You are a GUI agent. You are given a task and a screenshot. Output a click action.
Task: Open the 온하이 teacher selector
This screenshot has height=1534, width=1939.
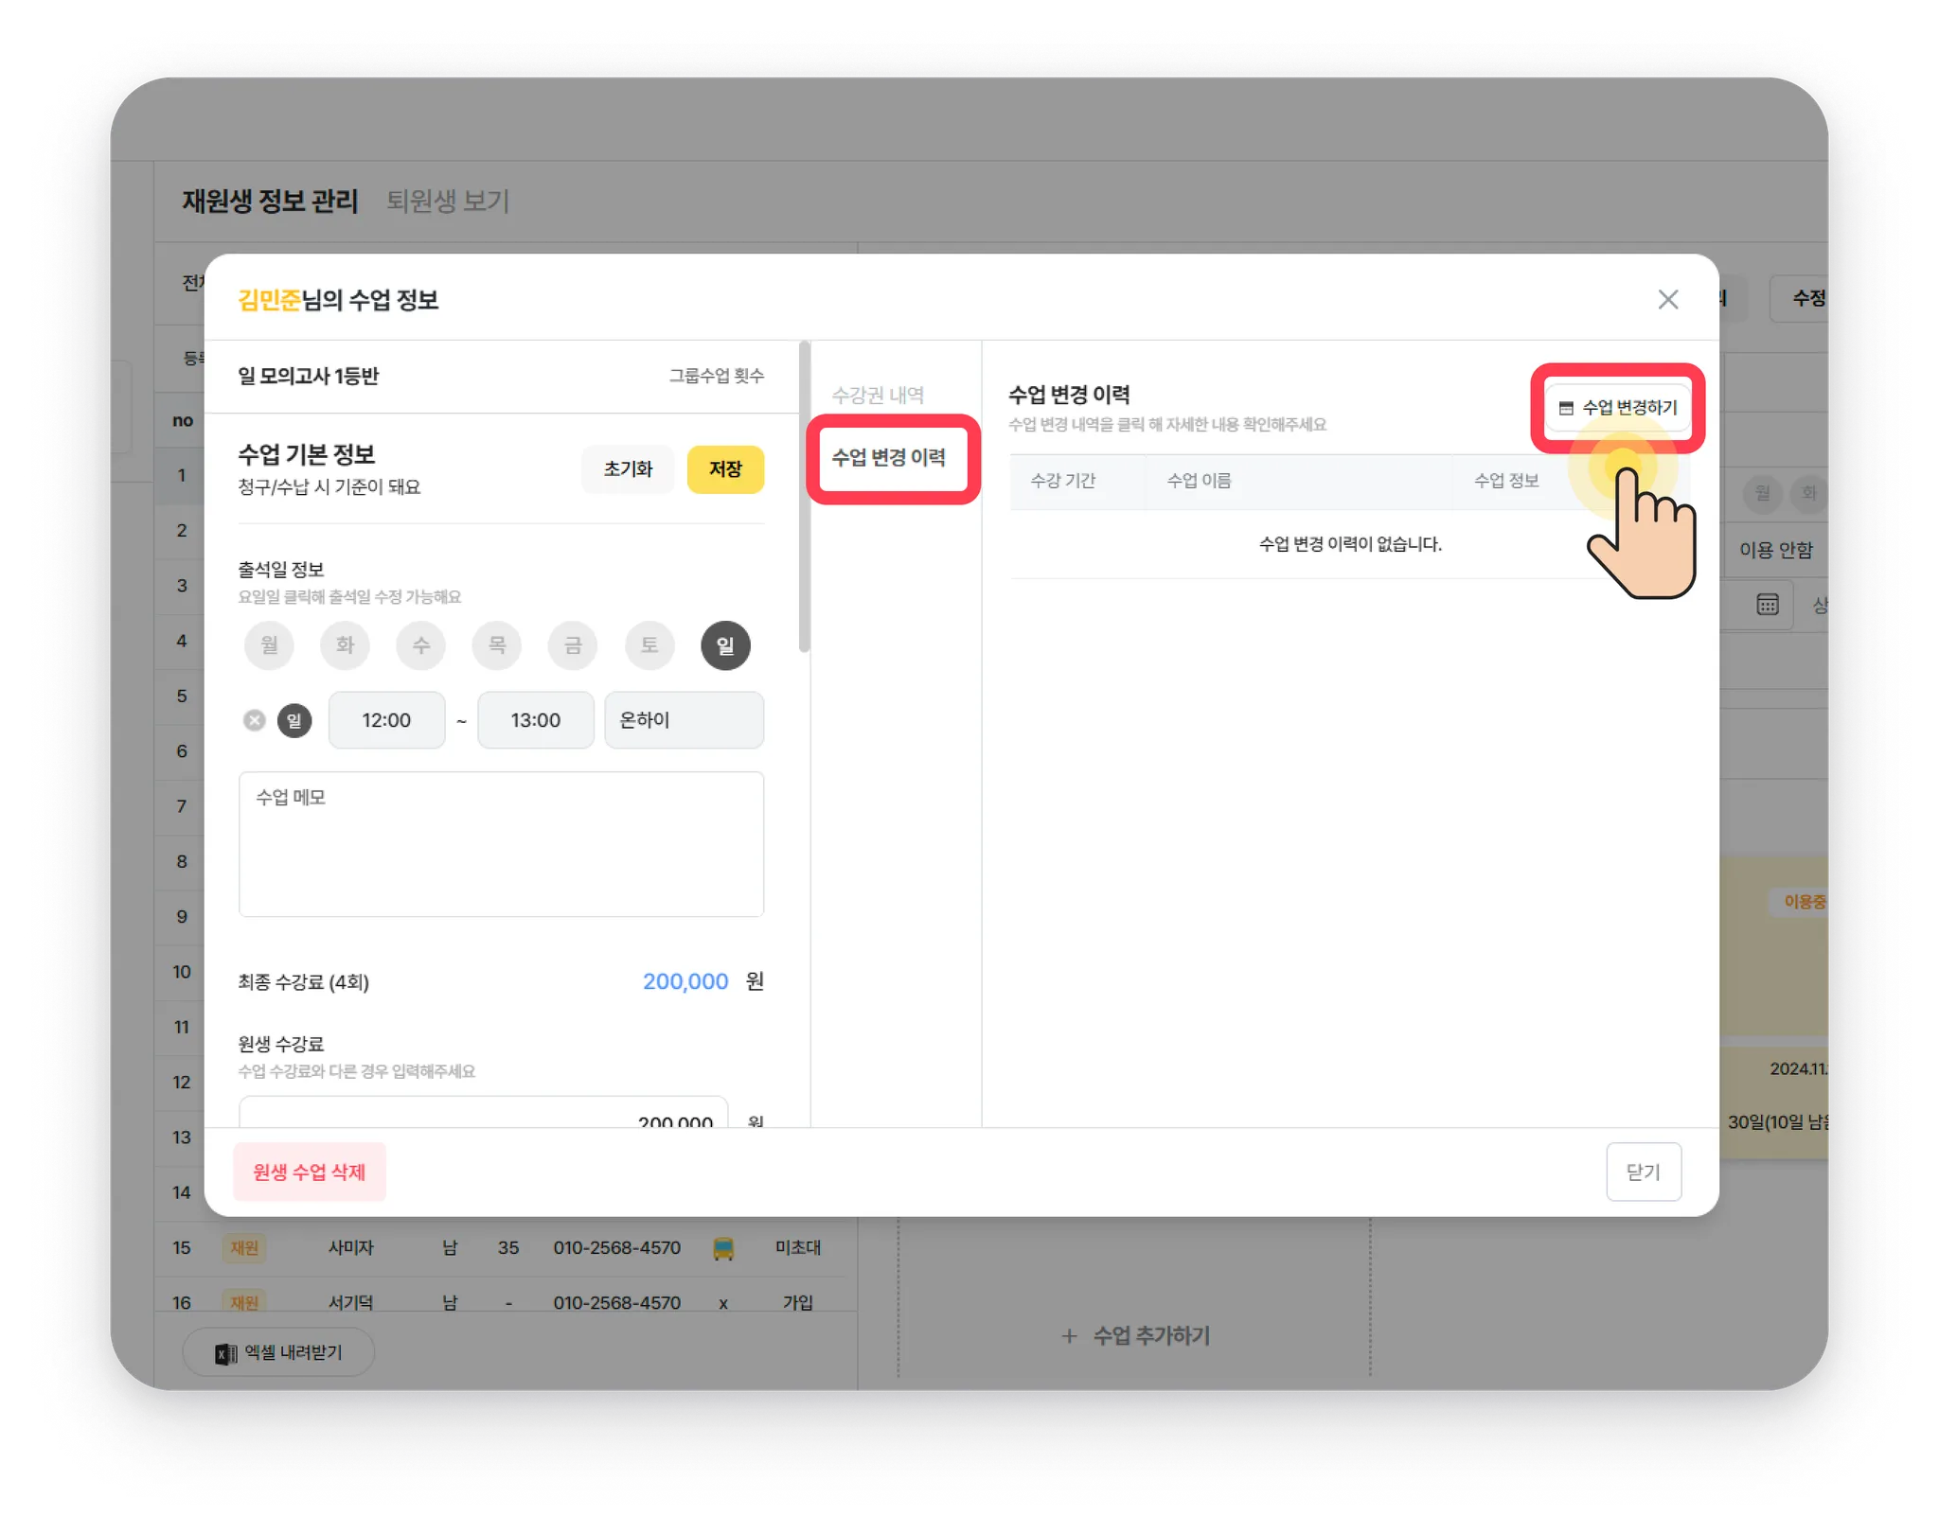(x=684, y=720)
